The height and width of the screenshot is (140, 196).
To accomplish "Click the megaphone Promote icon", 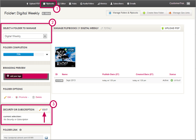I will click(x=17, y=97).
